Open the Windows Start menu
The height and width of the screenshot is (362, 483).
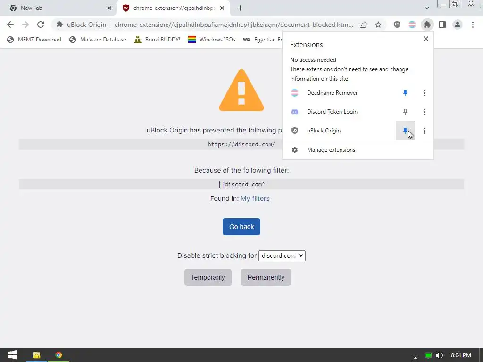[x=12, y=355]
